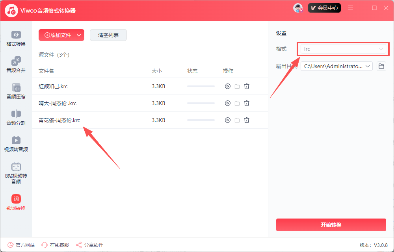This screenshot has width=394, height=252.
Task: Open the 会员中心 member center
Action: [x=324, y=8]
